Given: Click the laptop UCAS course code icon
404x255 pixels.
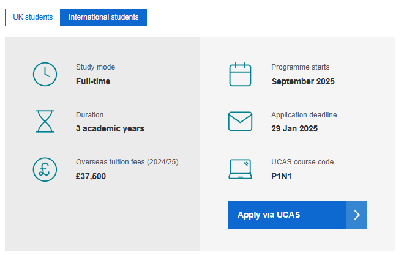Looking at the screenshot, I should 240,169.
